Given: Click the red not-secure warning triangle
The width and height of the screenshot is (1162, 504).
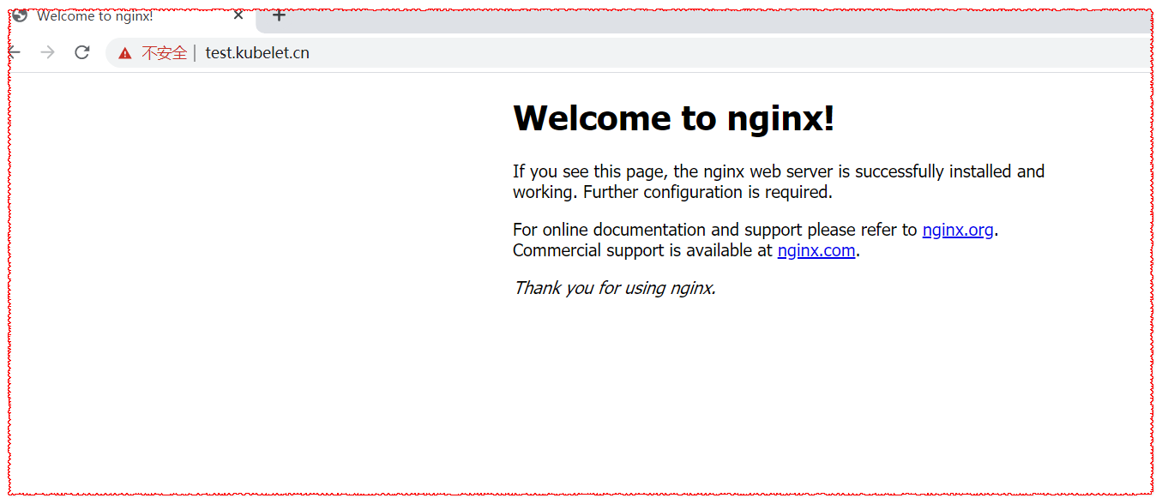Looking at the screenshot, I should 125,53.
